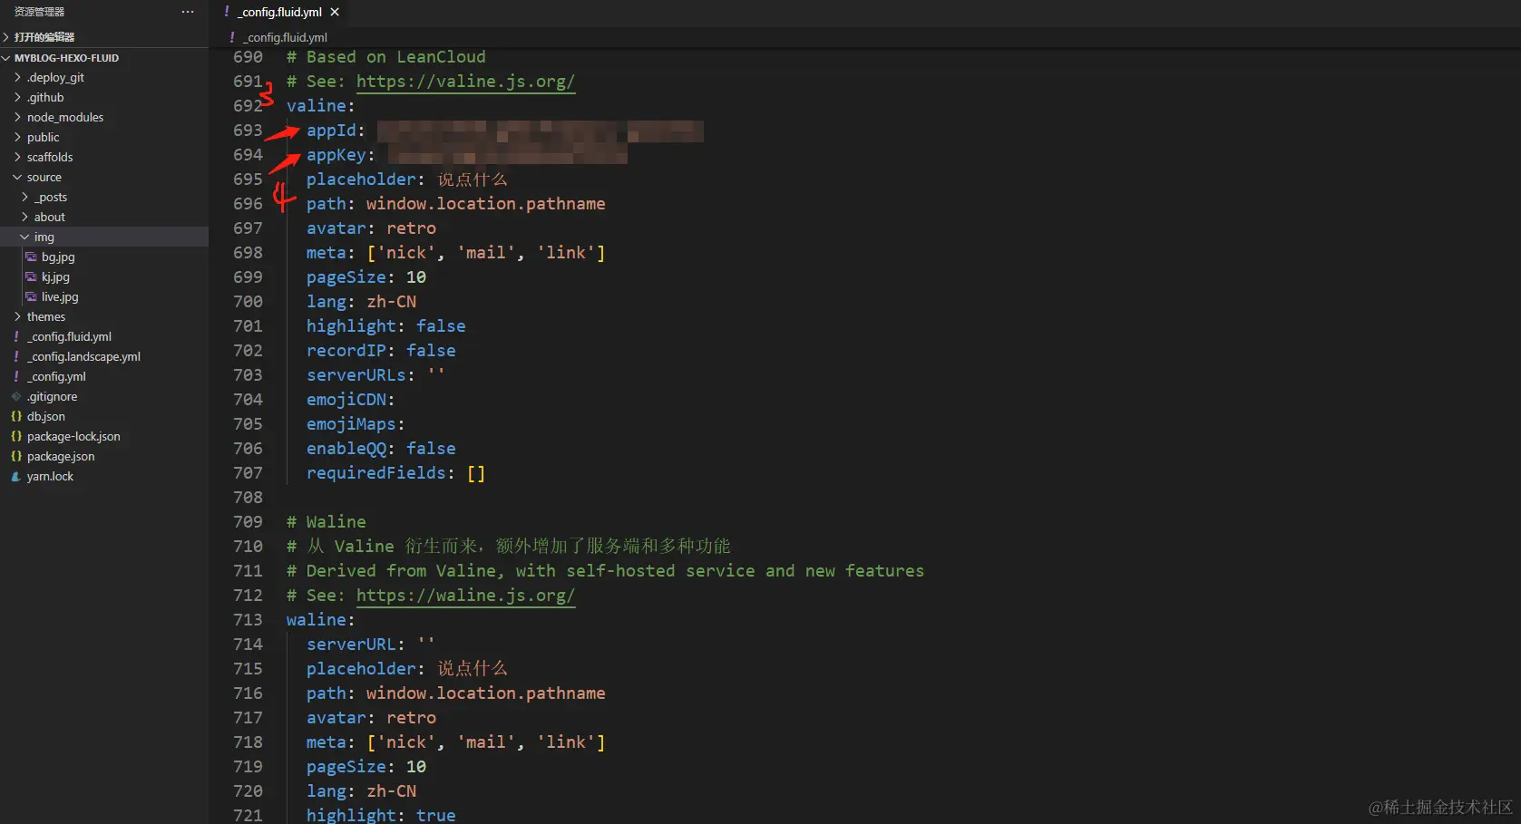
Task: Click the requiredFields key on line 707
Action: pos(376,473)
